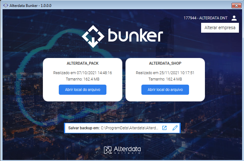Click the Alterdata software logo
The height and width of the screenshot is (161, 244).
coord(122,150)
